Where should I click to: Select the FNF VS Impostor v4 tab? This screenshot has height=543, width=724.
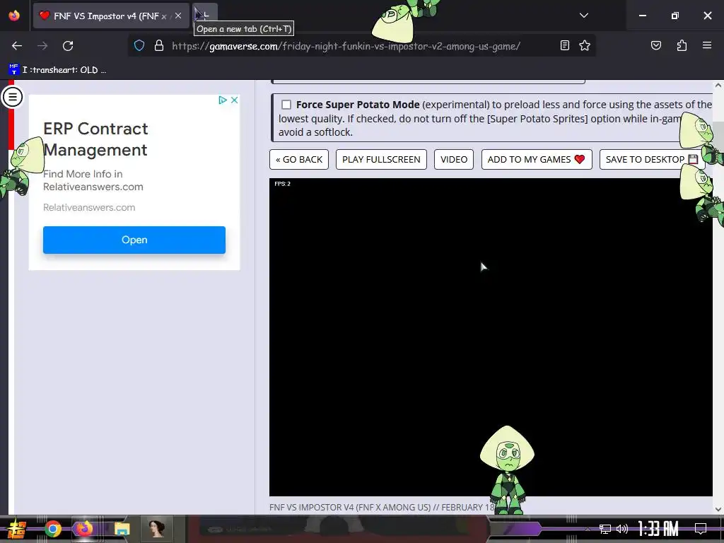click(x=111, y=16)
